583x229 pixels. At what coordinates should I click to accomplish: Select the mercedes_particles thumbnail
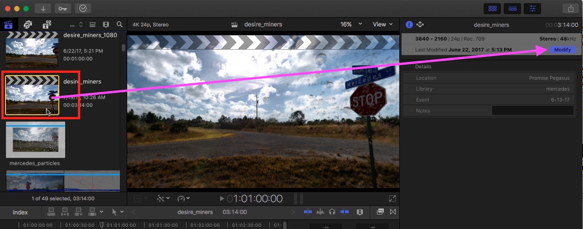coord(36,140)
